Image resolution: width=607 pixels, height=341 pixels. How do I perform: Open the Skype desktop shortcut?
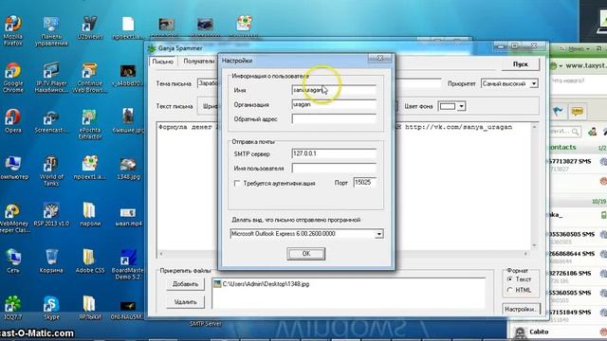pos(51,307)
